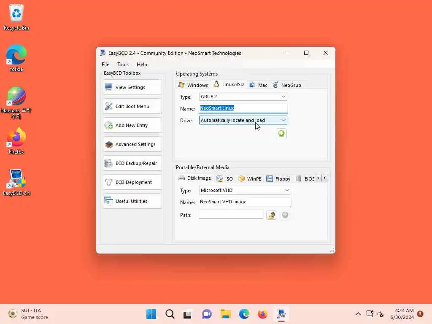Click the network status tray icon
Screen dimensions: 432x324
point(370,314)
